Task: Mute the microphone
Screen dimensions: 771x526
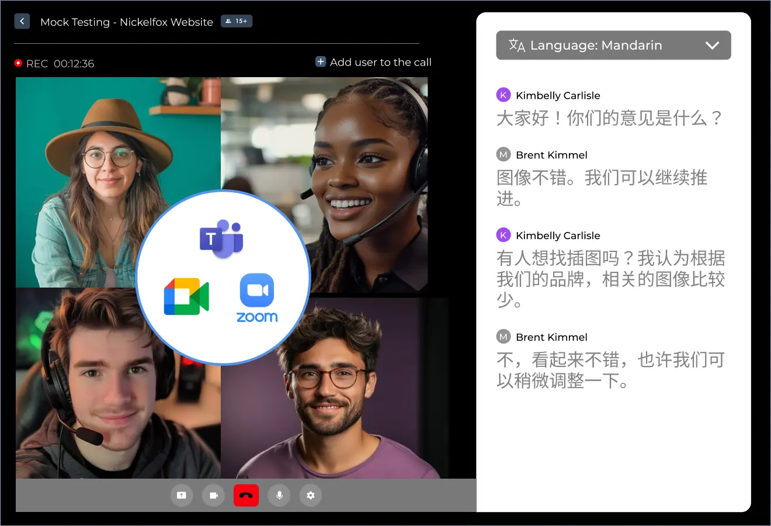Action: point(279,496)
